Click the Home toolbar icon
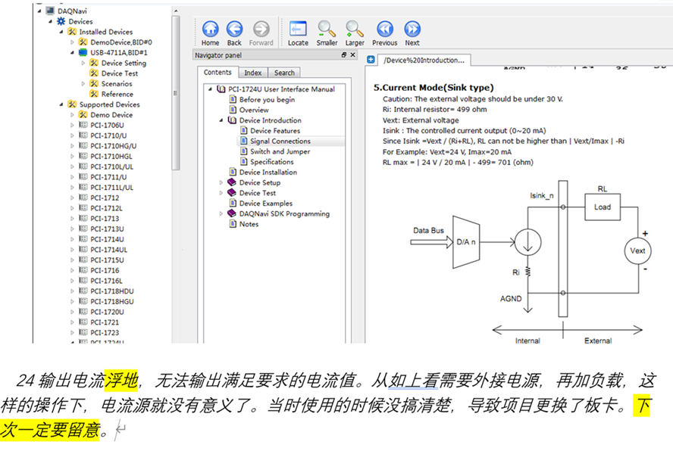This screenshot has height=451, width=673. 211,30
